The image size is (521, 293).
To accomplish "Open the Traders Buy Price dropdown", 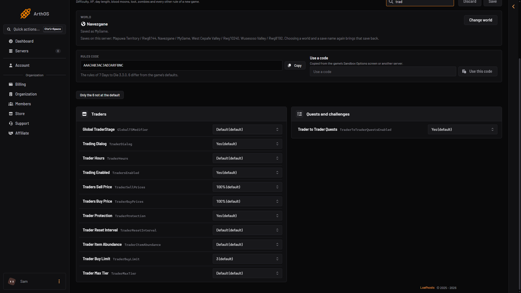I will [x=247, y=201].
